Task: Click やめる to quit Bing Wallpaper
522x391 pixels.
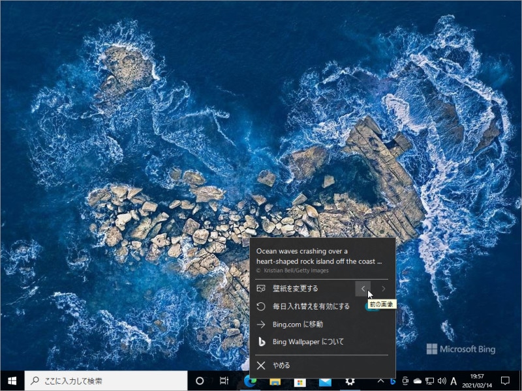Action: (x=281, y=366)
